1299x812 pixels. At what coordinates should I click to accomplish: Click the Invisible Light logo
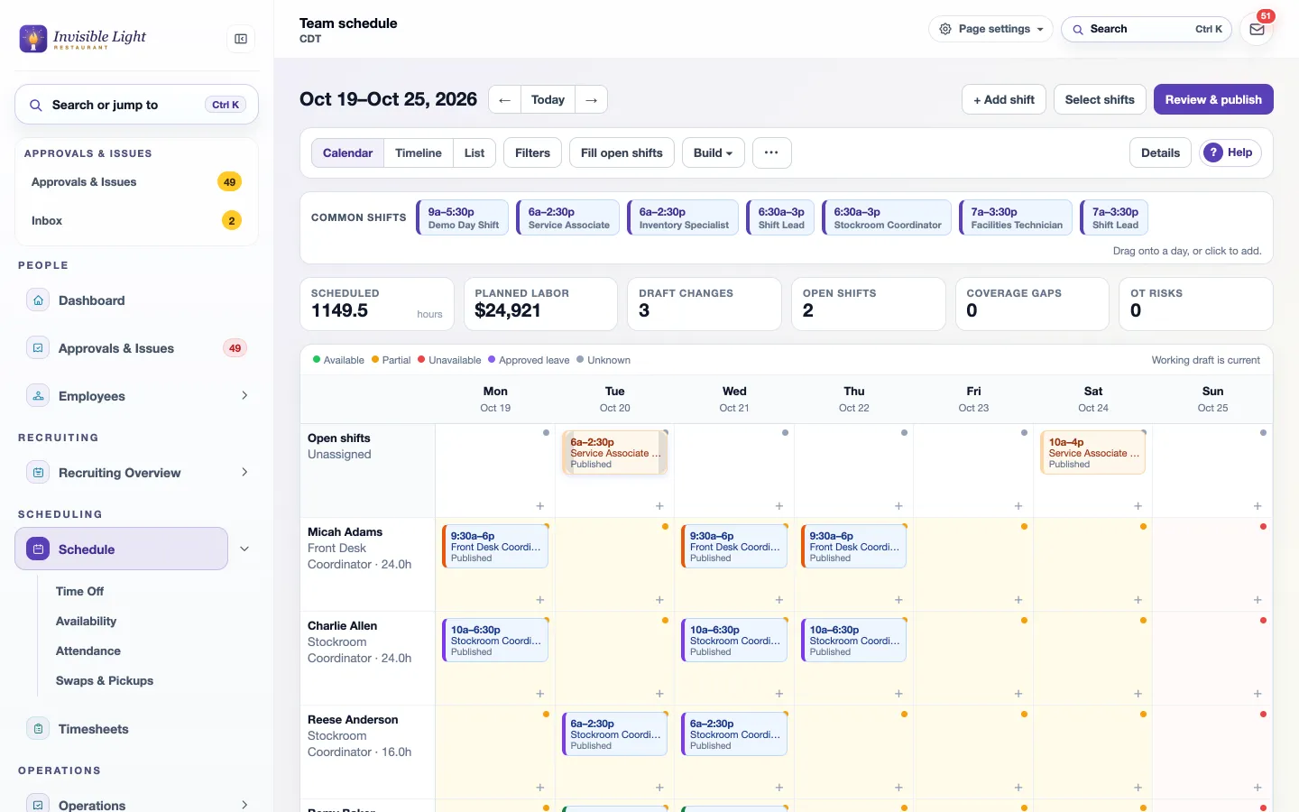(83, 38)
